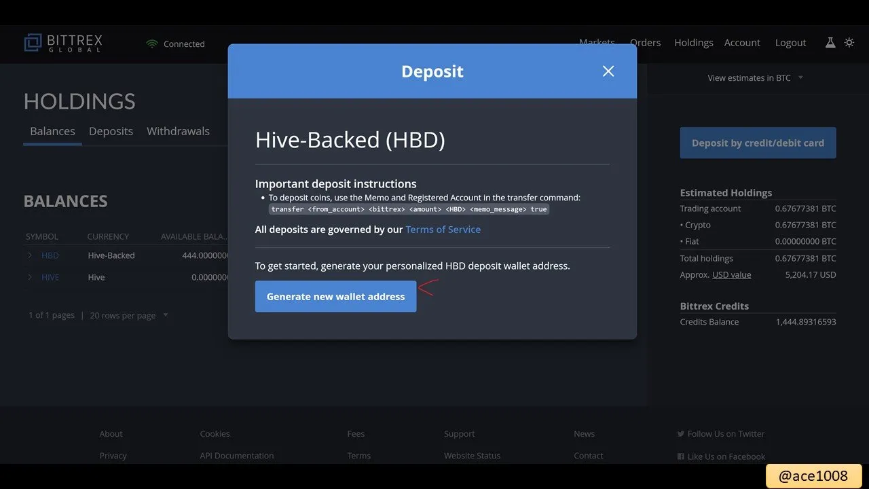Click the USD value link
Viewport: 869px width, 489px height.
(731, 275)
